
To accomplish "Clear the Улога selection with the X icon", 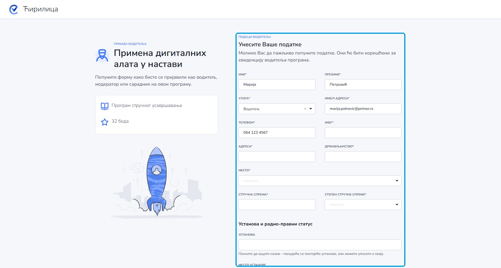I will [305, 109].
